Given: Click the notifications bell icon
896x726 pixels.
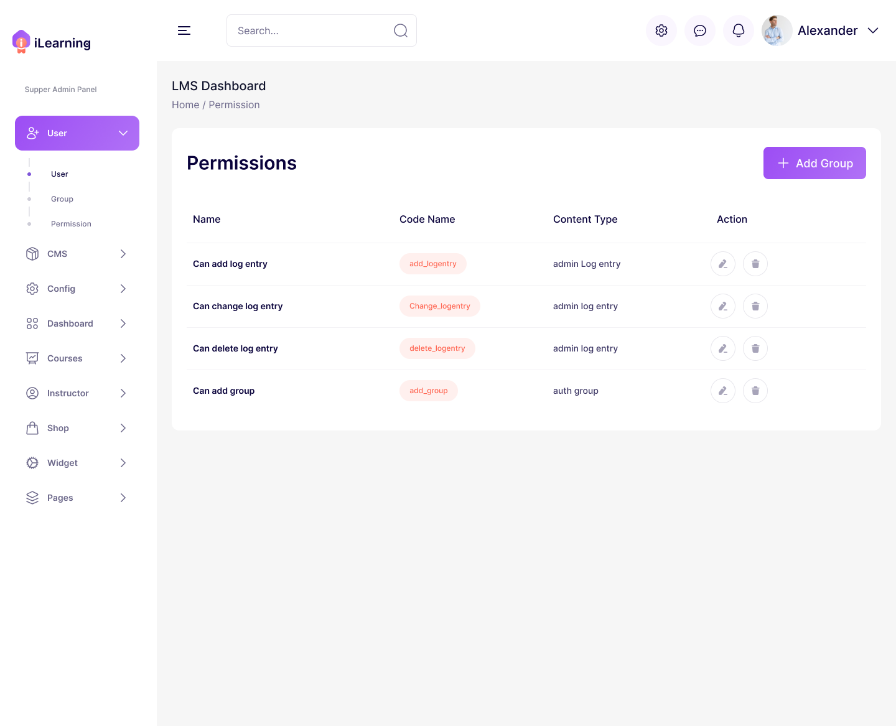Looking at the screenshot, I should pos(739,30).
